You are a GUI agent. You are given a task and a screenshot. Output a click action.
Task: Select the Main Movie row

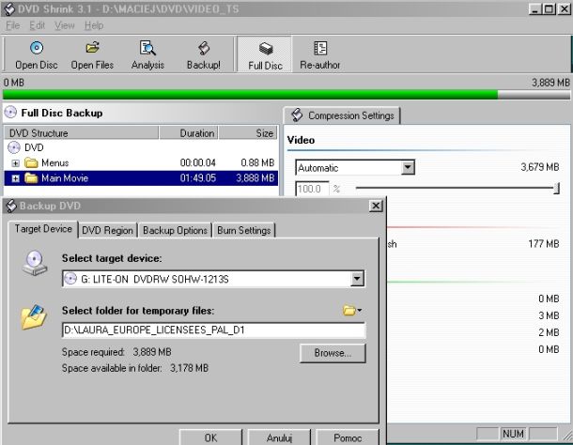coord(141,178)
